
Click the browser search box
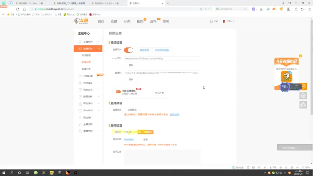232,9
